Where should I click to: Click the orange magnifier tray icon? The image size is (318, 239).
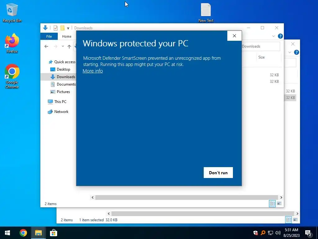[x=263, y=233]
